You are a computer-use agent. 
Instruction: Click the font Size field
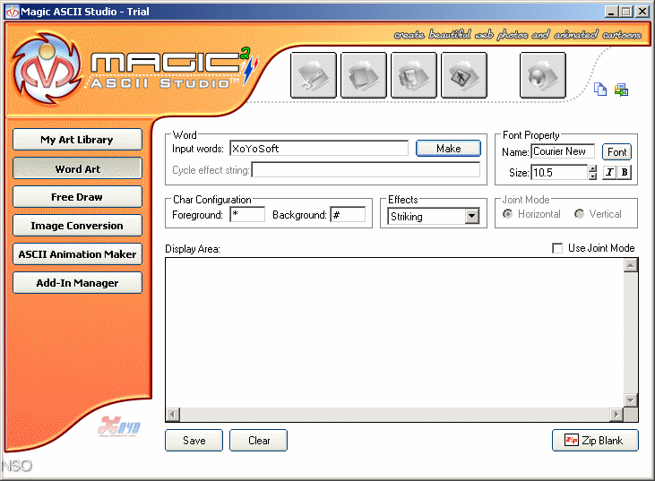[559, 172]
